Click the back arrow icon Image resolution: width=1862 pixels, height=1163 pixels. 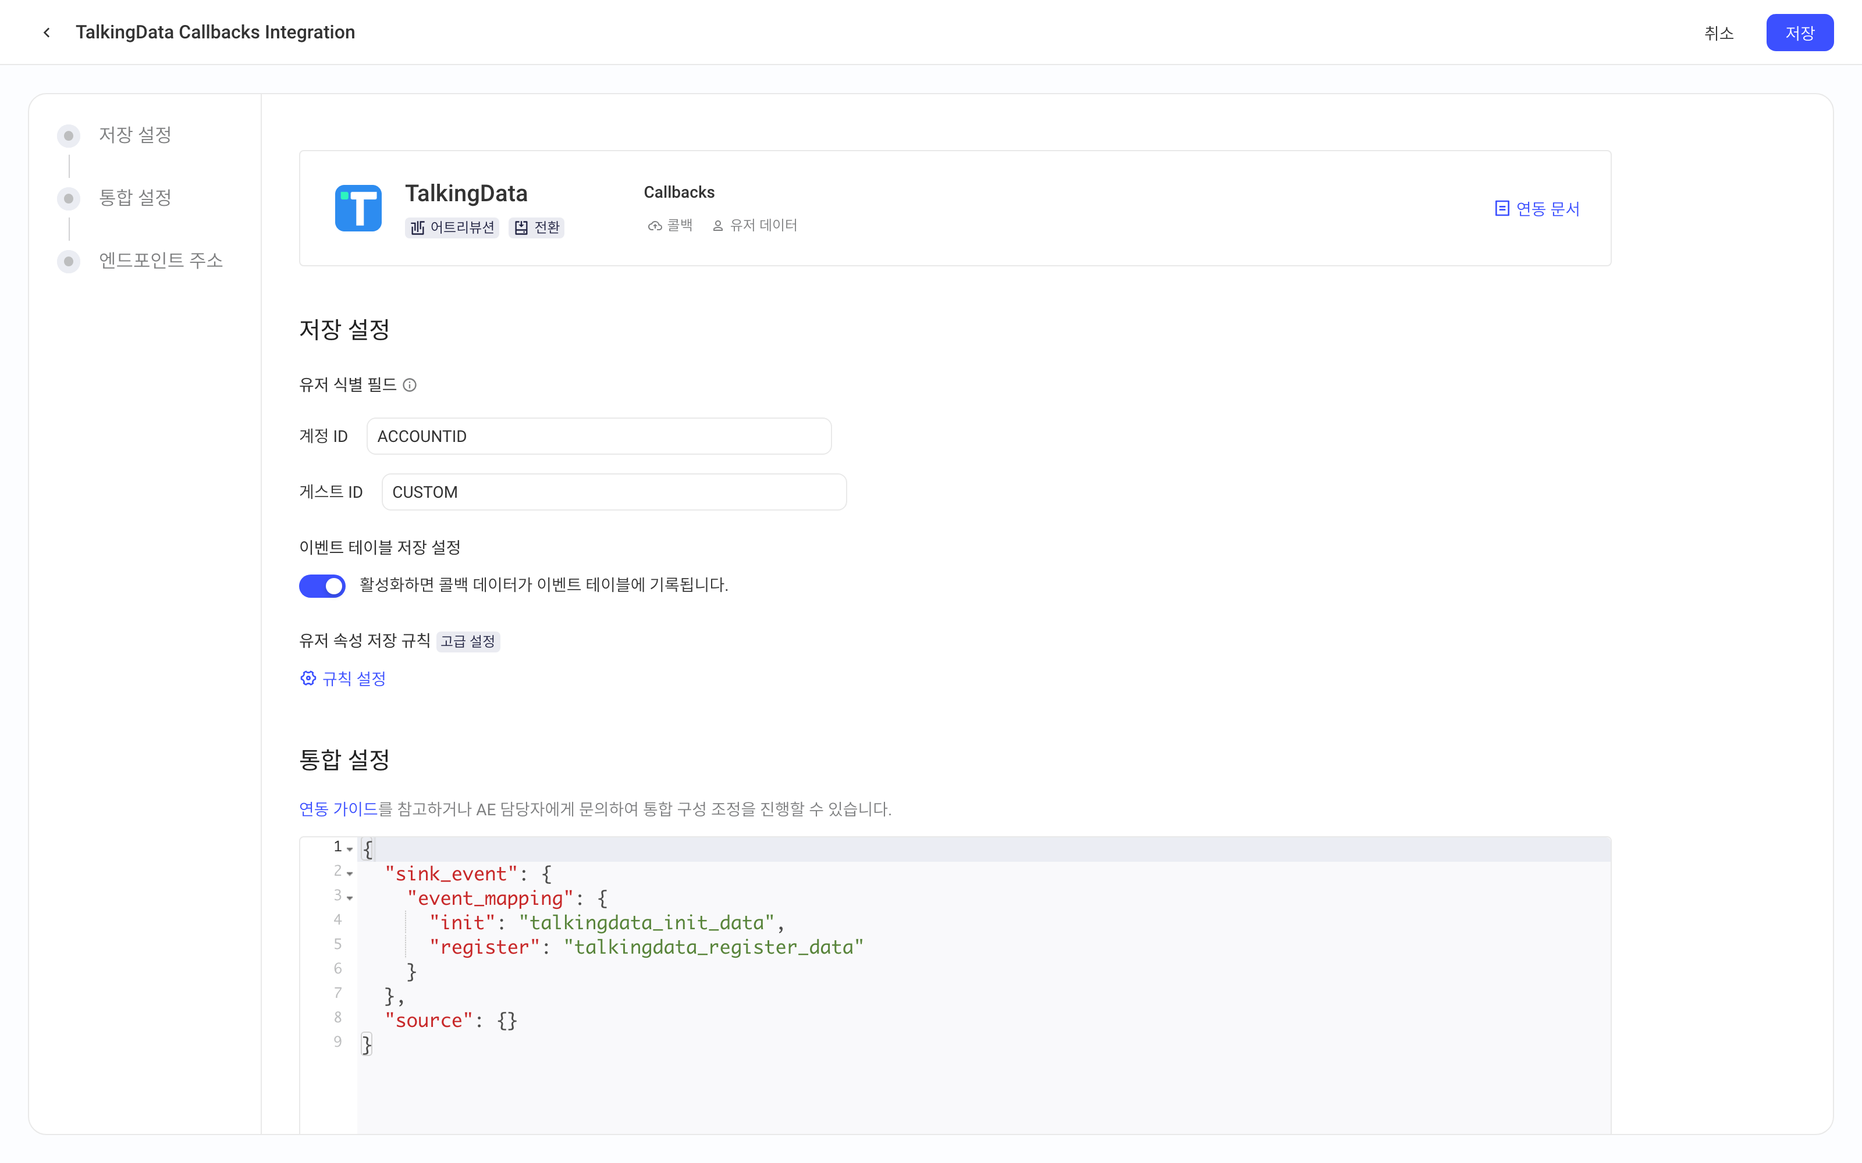[x=47, y=33]
